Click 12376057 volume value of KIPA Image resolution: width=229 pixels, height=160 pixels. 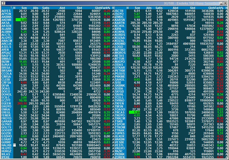[207, 29]
